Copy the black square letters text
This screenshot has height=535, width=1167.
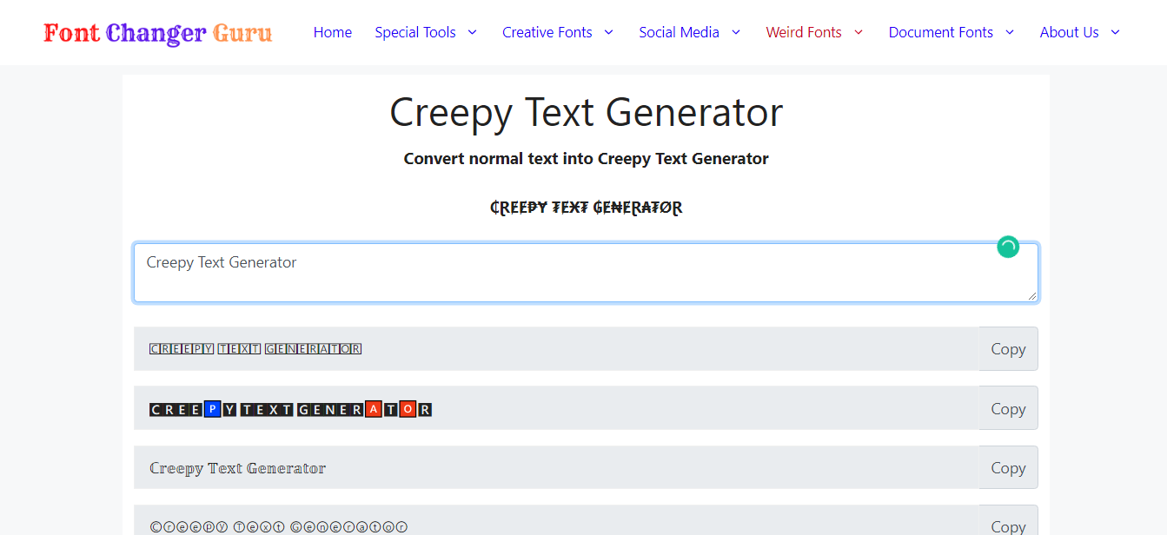pos(1008,408)
